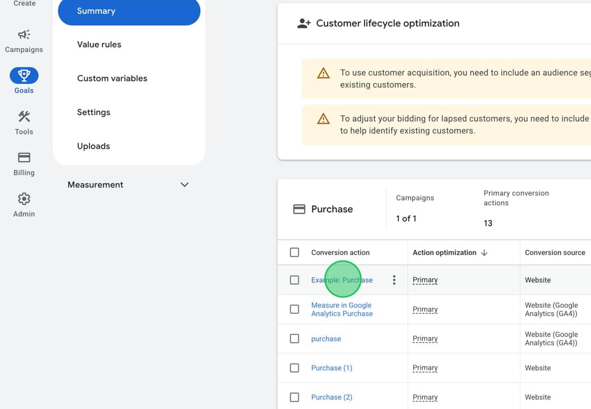Image resolution: width=591 pixels, height=409 pixels.
Task: Click the Customer lifecycle optimization person icon
Action: pos(303,23)
